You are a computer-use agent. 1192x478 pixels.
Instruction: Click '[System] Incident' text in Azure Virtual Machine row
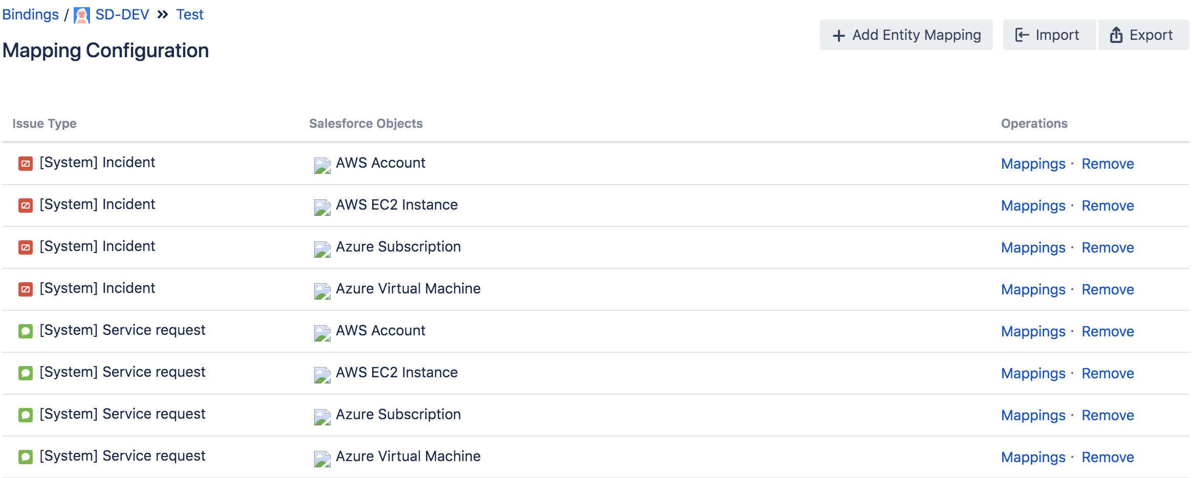click(x=97, y=288)
